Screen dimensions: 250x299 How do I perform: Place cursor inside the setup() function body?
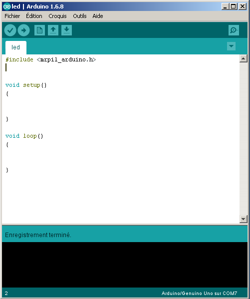(57, 106)
